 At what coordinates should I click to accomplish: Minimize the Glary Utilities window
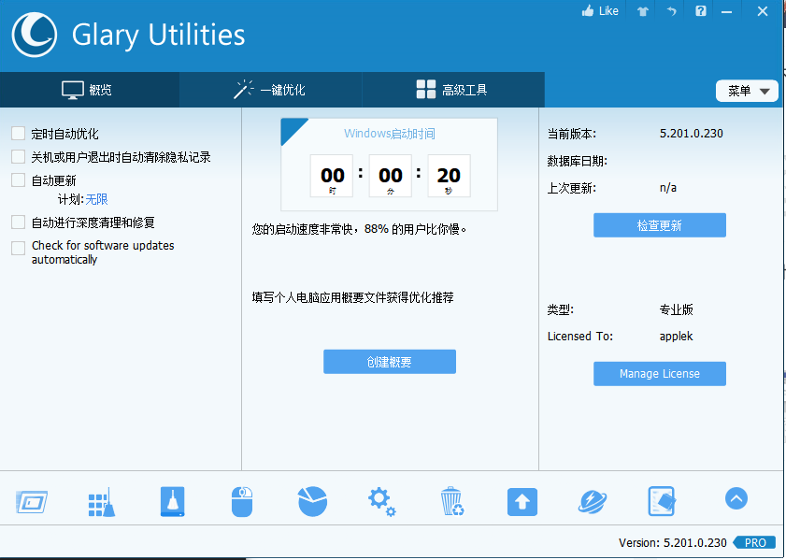(727, 11)
